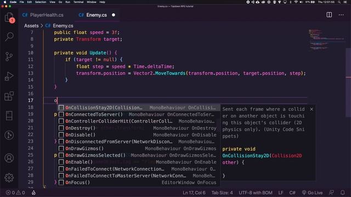The image size is (351, 197).
Task: Open the Apple menu
Action: 5,2
